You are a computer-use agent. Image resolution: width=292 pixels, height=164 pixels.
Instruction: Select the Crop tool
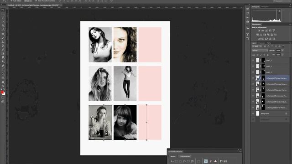[3, 26]
